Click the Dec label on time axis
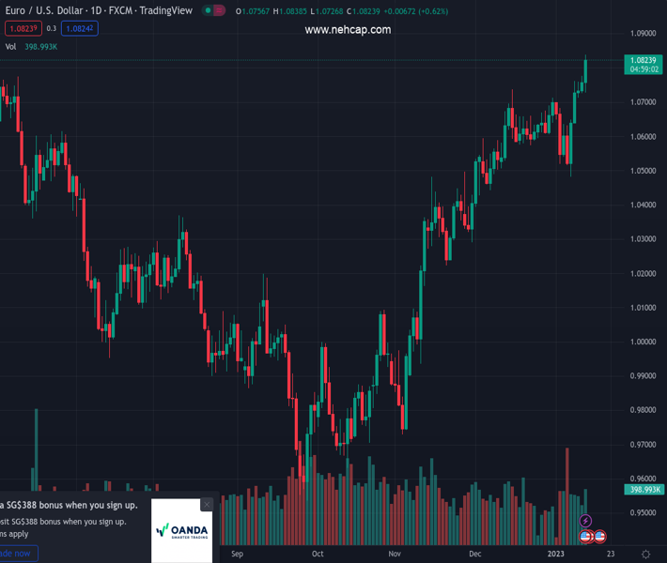Viewport: 667px width, 563px height. pos(476,554)
